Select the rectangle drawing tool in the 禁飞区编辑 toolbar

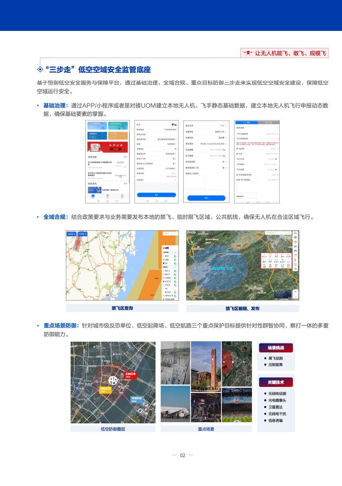pos(276,255)
